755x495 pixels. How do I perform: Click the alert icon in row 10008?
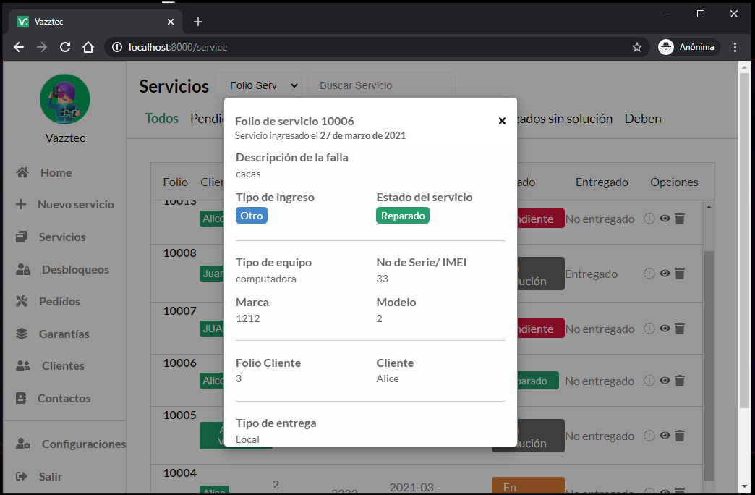649,274
